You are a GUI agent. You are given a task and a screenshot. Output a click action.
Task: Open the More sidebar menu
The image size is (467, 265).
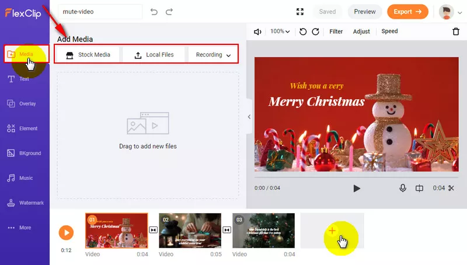tap(20, 228)
